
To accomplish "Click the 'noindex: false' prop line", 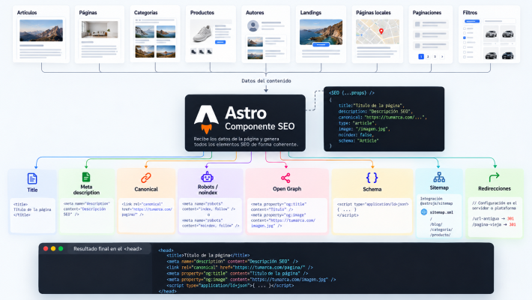I will coord(356,135).
